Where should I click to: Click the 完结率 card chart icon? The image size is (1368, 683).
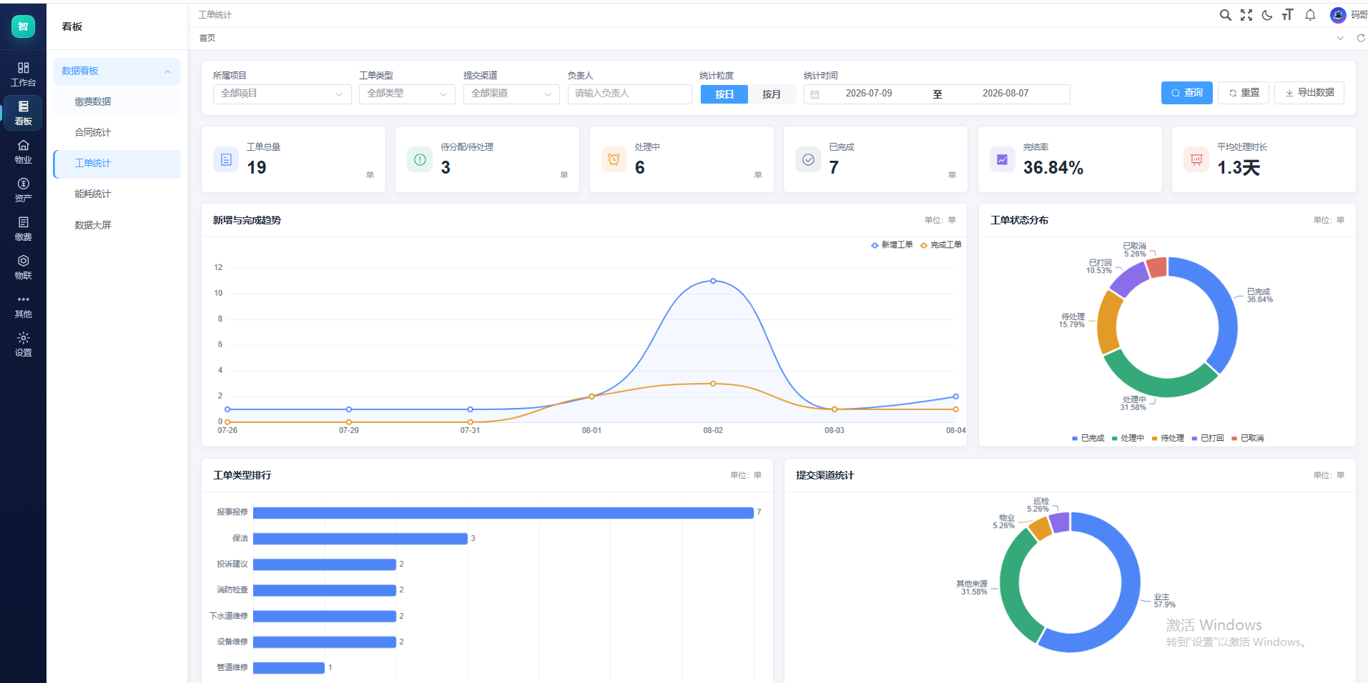(x=1002, y=159)
